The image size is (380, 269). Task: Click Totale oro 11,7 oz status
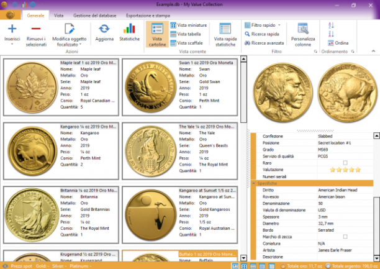click(x=302, y=266)
